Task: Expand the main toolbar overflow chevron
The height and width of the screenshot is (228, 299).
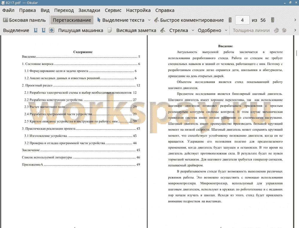Action: point(295,20)
